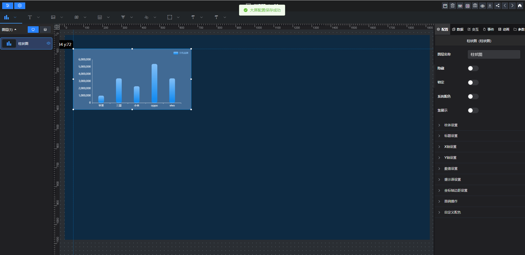The height and width of the screenshot is (255, 525).
Task: Click the save floppy disk icon
Action: [445, 6]
